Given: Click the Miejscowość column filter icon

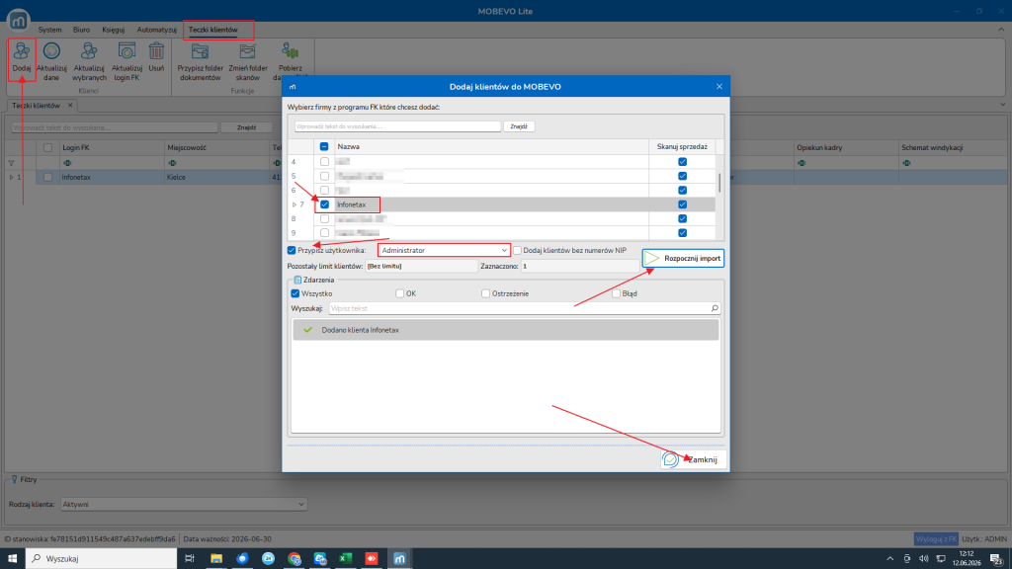Looking at the screenshot, I should (x=172, y=163).
